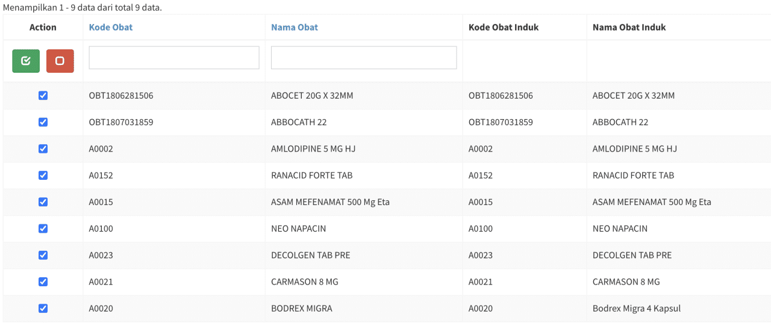Click the Nama Obat Induk column header
Image resolution: width=771 pixels, height=335 pixels.
(x=629, y=27)
